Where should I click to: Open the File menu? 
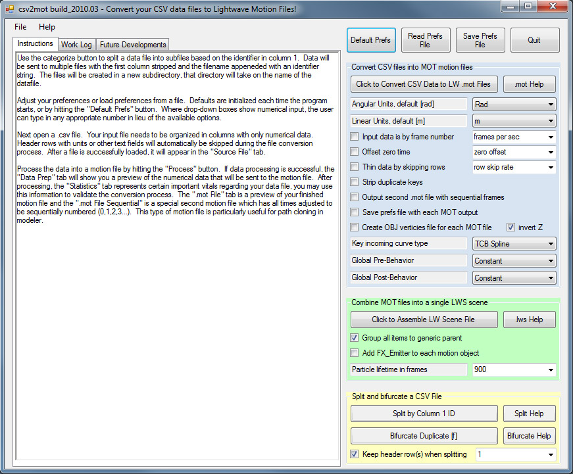[x=20, y=27]
